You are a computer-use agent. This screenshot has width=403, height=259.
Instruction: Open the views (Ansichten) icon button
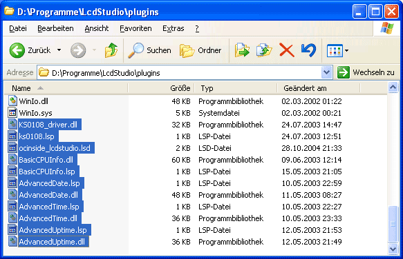click(x=335, y=51)
